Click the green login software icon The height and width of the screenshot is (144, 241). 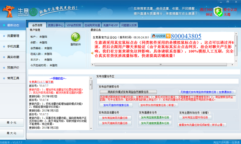click(76, 37)
